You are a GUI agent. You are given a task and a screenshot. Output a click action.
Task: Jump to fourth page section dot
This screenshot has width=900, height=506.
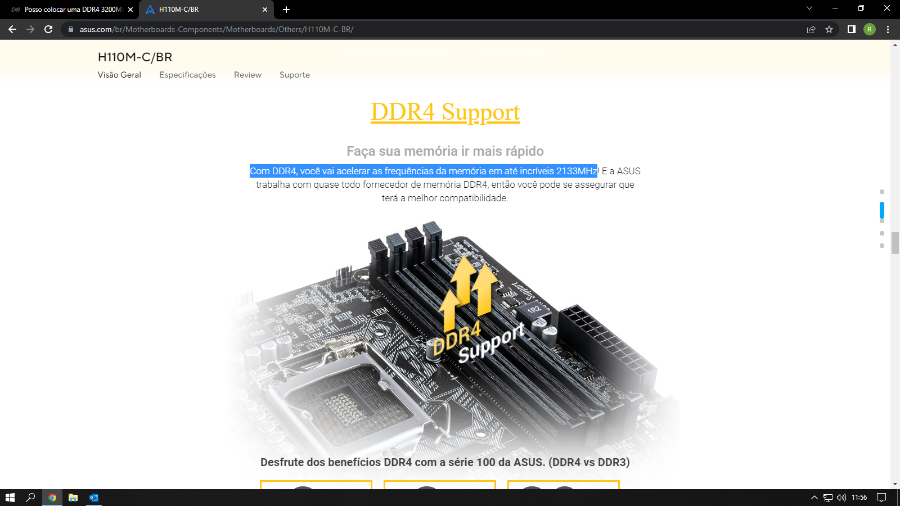click(882, 233)
